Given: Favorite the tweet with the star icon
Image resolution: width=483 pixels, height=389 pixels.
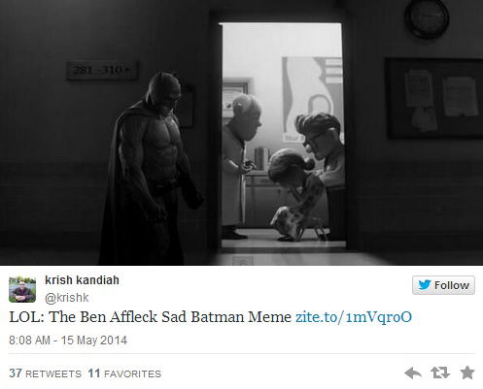Looking at the screenshot, I should click(x=467, y=373).
